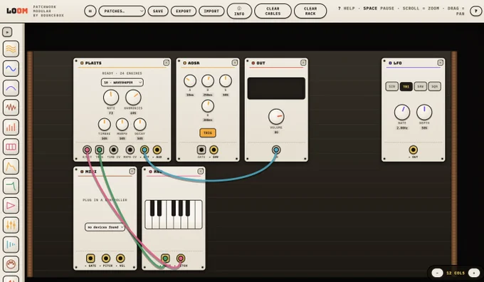Add the MIDI connector module from sidebar
This screenshot has width=484, height=282.
point(11,264)
